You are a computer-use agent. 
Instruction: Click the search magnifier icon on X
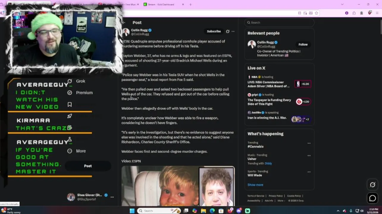(248, 23)
